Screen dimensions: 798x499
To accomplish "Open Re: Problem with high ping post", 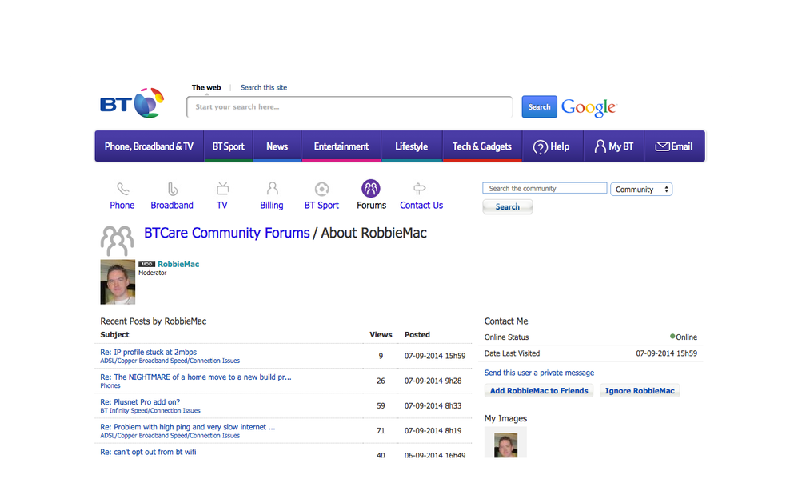I will [x=187, y=427].
